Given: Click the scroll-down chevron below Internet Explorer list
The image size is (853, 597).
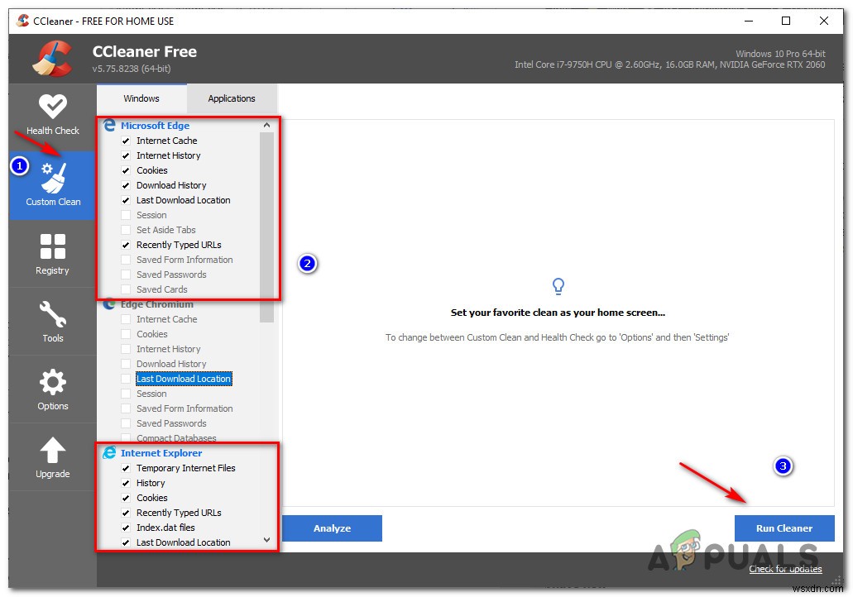Looking at the screenshot, I should 266,539.
